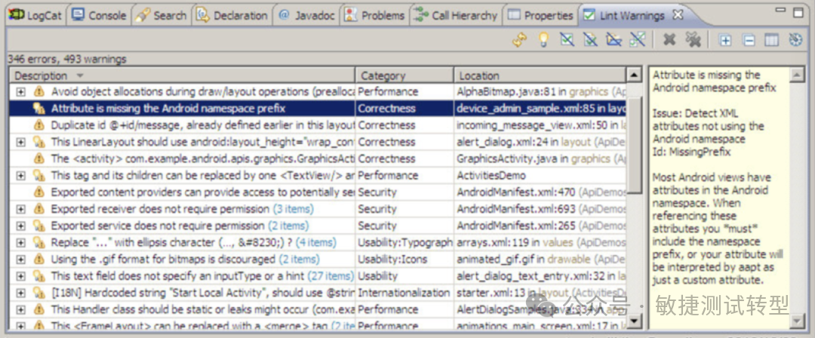
Task: Click the lightbulb Fix icon
Action: [543, 39]
